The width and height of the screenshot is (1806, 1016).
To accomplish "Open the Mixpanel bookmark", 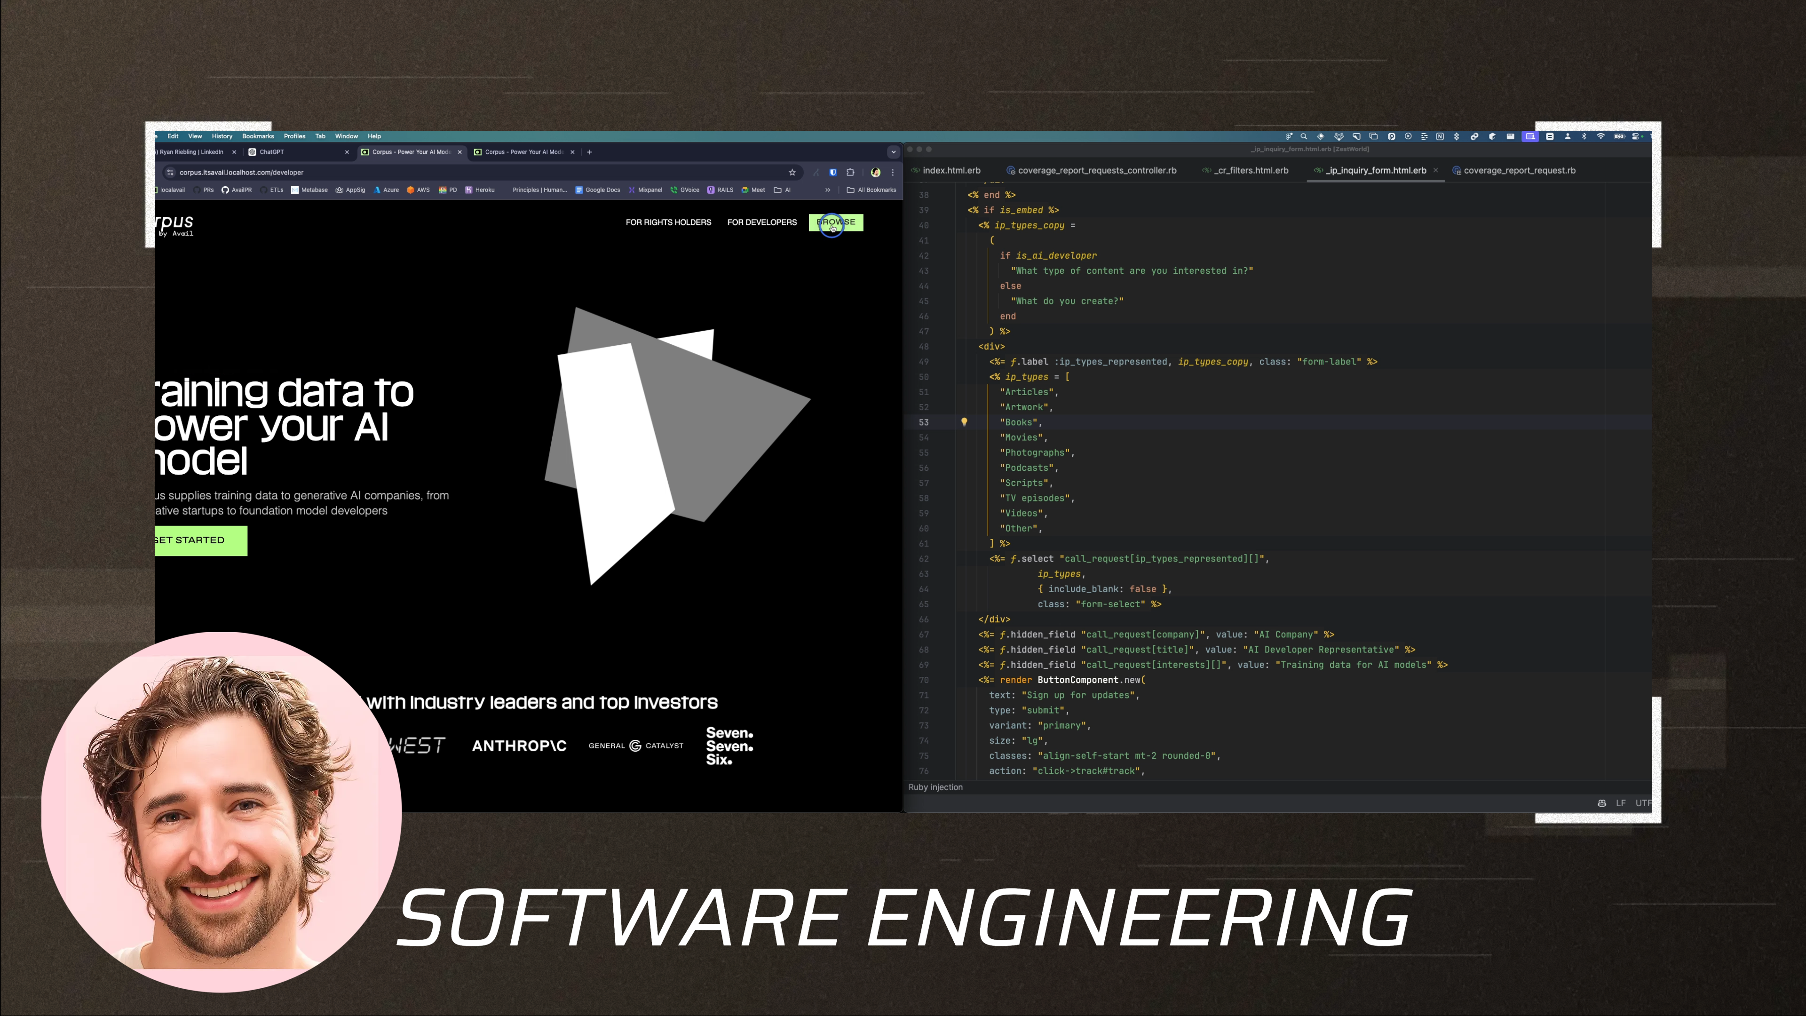I will (x=645, y=190).
